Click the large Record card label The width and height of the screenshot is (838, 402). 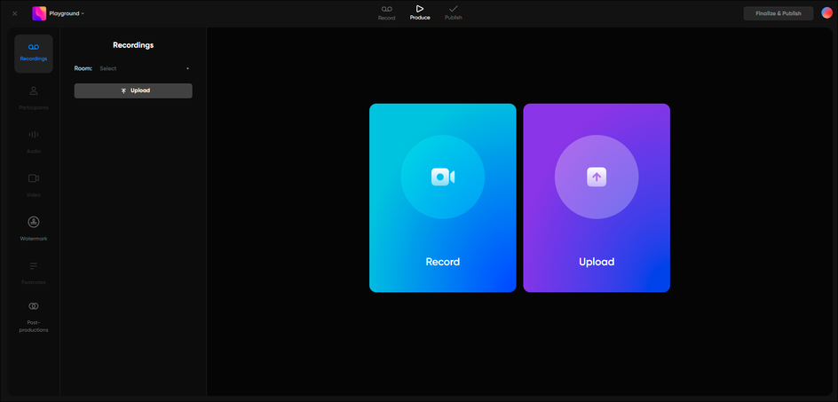[442, 262]
